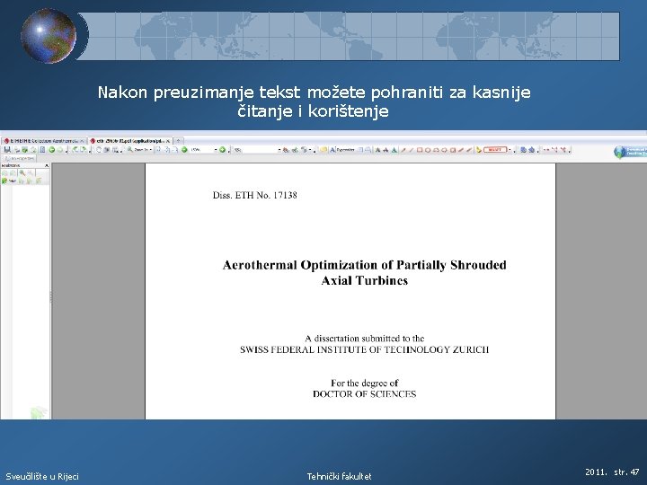Go to previous view with green back arrow
Image resolution: width=647 pixels, height=485 pixels.
52,150
